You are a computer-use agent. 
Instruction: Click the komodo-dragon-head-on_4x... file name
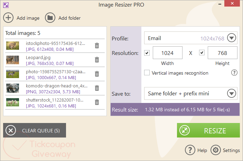coord(57,86)
